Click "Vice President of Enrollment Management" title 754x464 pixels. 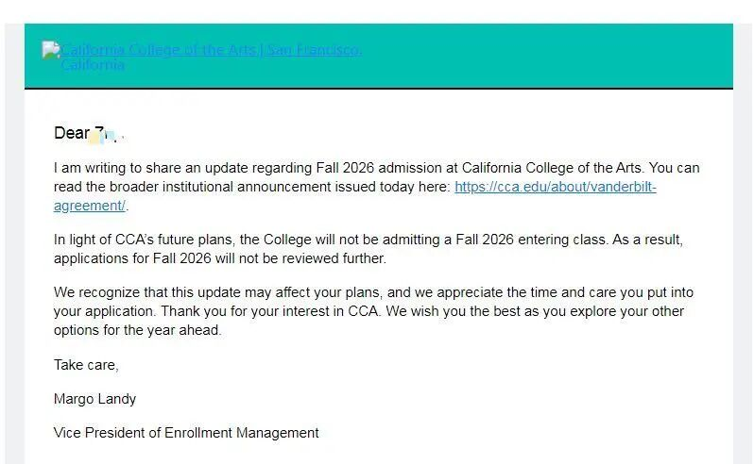click(x=186, y=432)
